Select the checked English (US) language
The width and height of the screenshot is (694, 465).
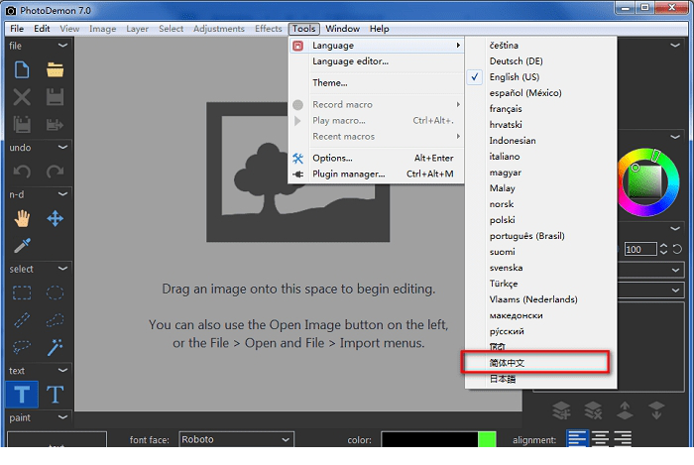(x=540, y=77)
